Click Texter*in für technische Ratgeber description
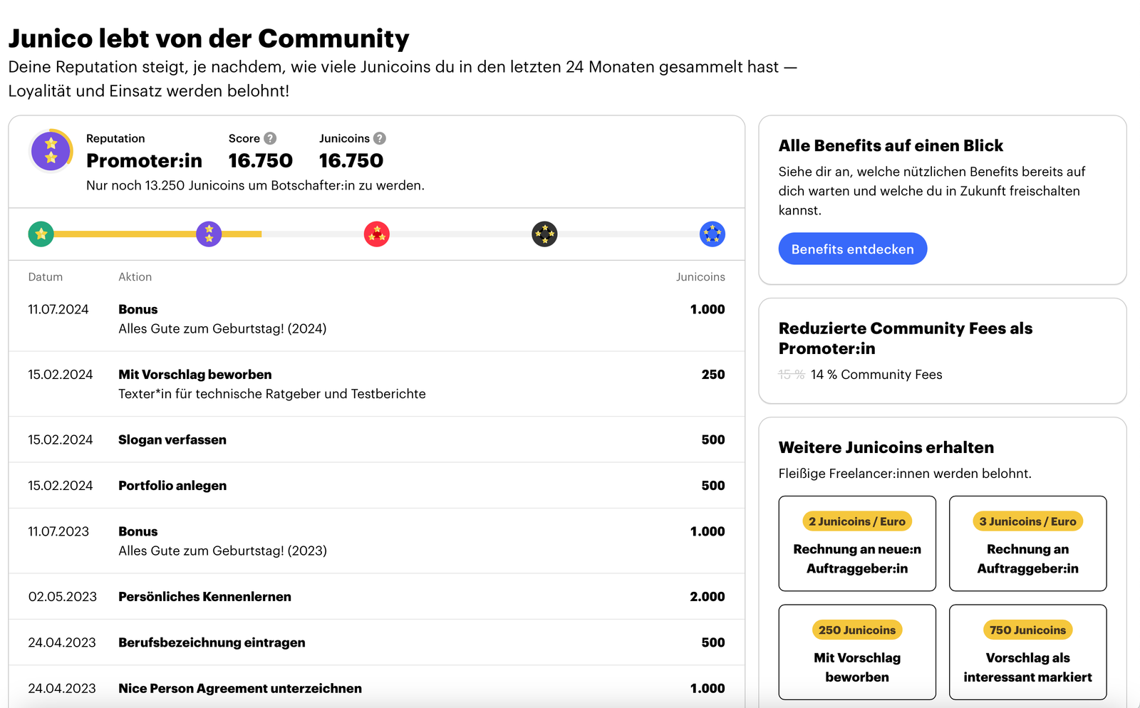This screenshot has width=1140, height=708. point(272,394)
